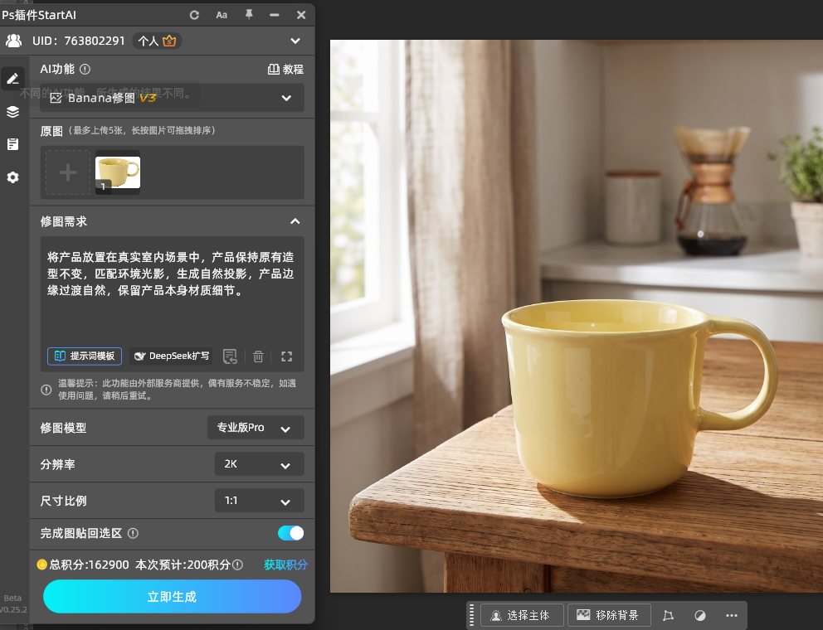Select the pencil edit sidebar tab
This screenshot has height=630, width=823.
(13, 79)
